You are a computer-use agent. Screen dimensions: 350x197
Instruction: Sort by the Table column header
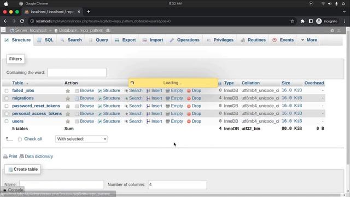[17, 83]
